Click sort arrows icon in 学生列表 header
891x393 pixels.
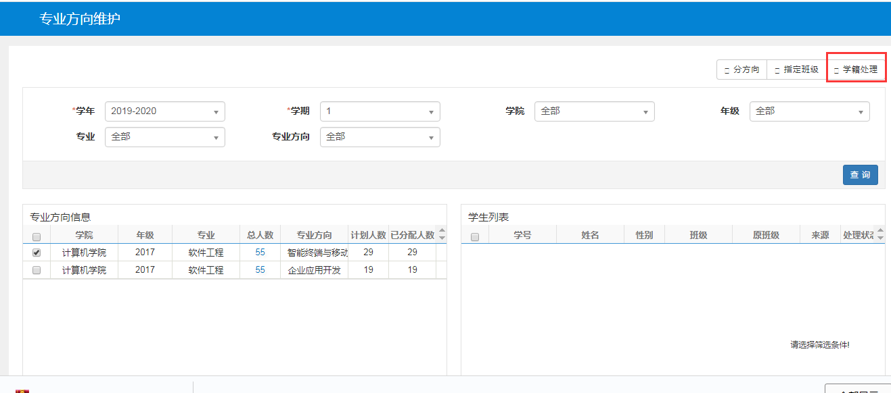click(x=880, y=234)
